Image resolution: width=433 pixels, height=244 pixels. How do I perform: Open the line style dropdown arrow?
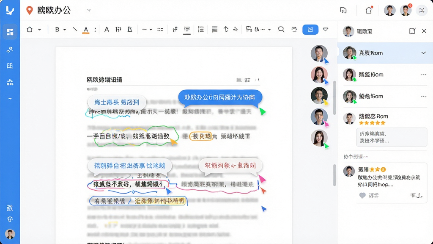coord(151,29)
